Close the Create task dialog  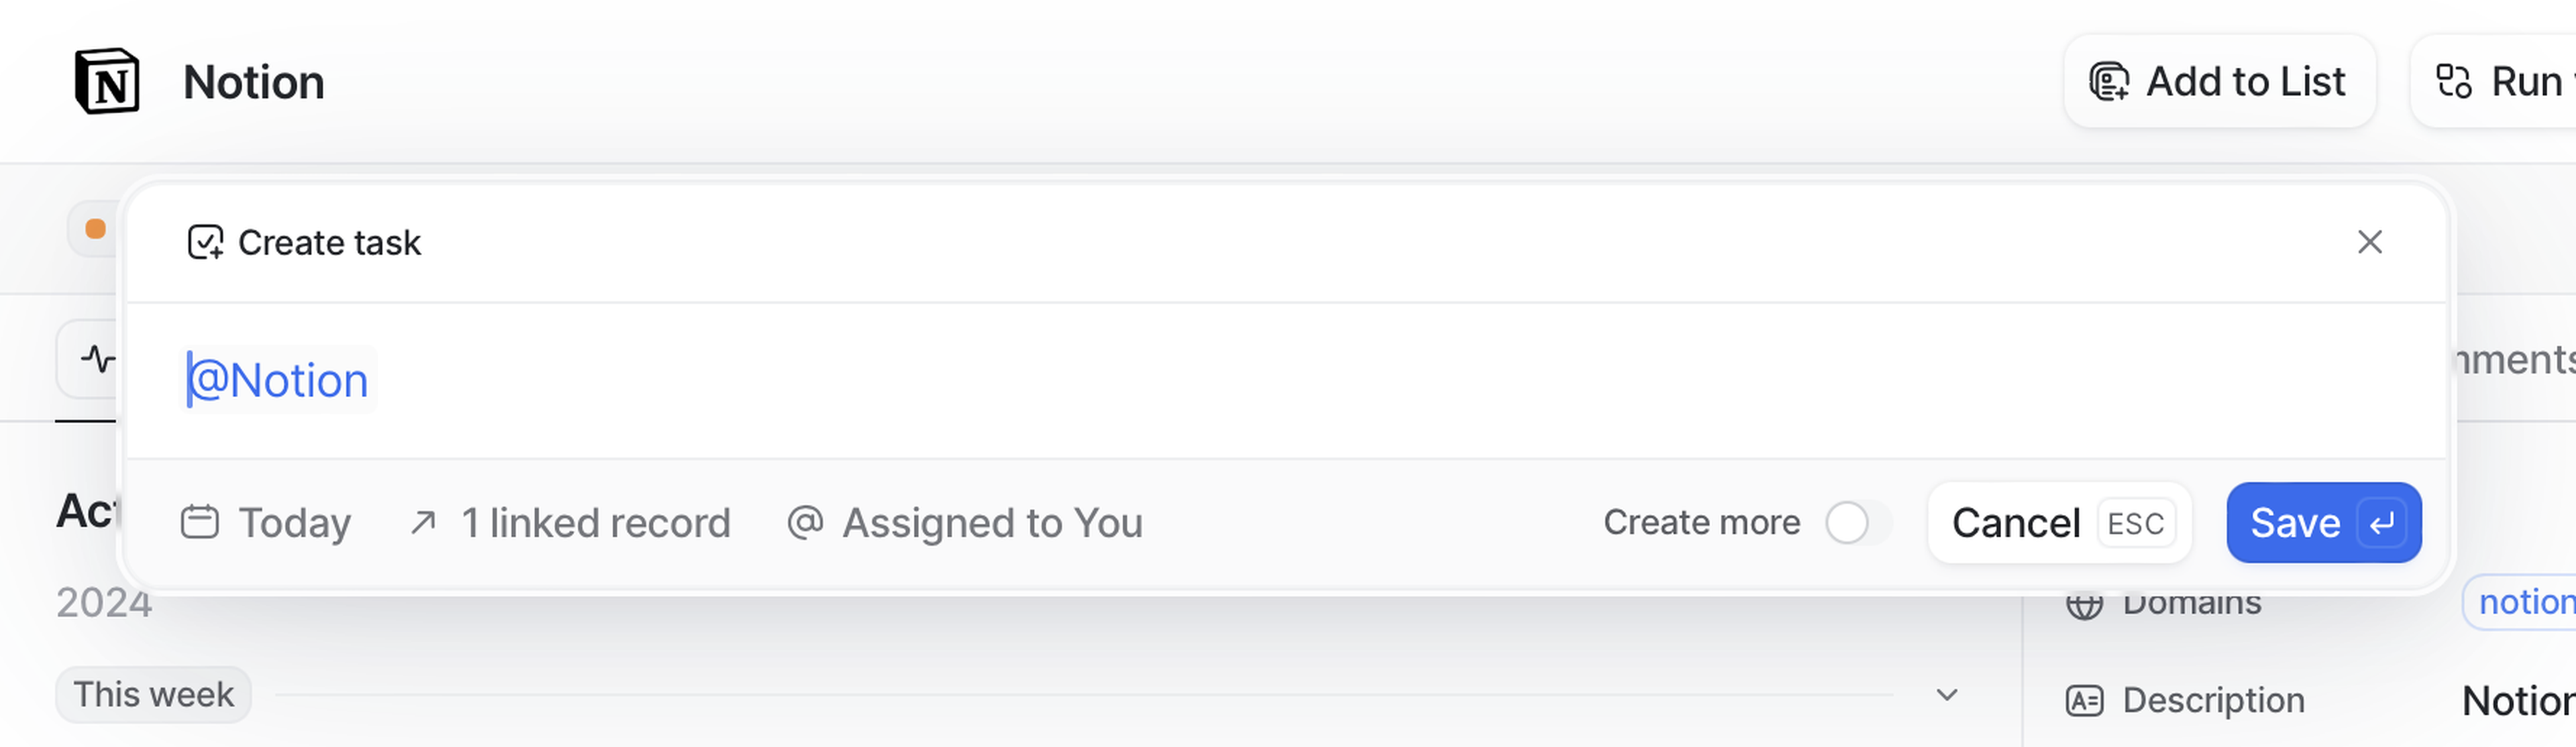[x=2369, y=242]
